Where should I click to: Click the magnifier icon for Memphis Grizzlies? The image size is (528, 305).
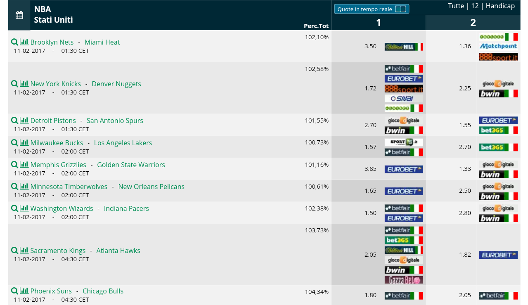click(x=14, y=165)
